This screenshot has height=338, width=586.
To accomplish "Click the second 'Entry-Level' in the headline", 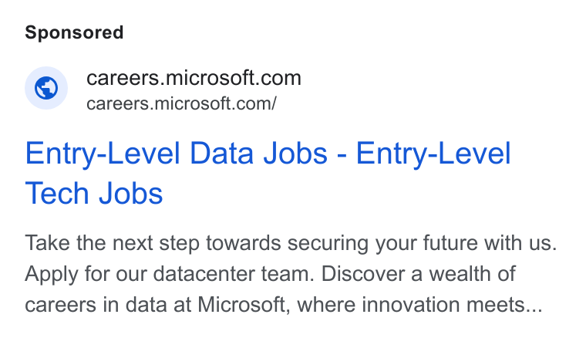I will [433, 154].
